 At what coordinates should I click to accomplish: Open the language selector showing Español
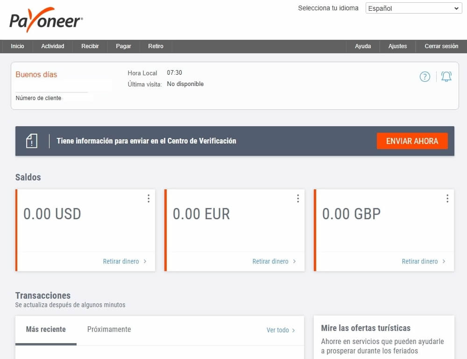click(x=413, y=8)
